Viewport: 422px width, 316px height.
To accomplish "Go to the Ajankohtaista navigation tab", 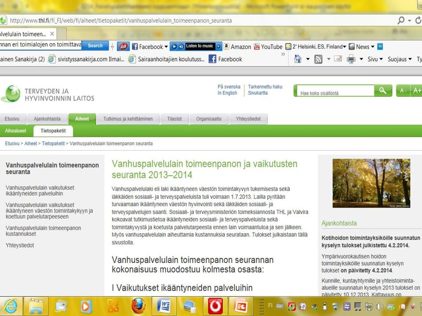I will (47, 119).
